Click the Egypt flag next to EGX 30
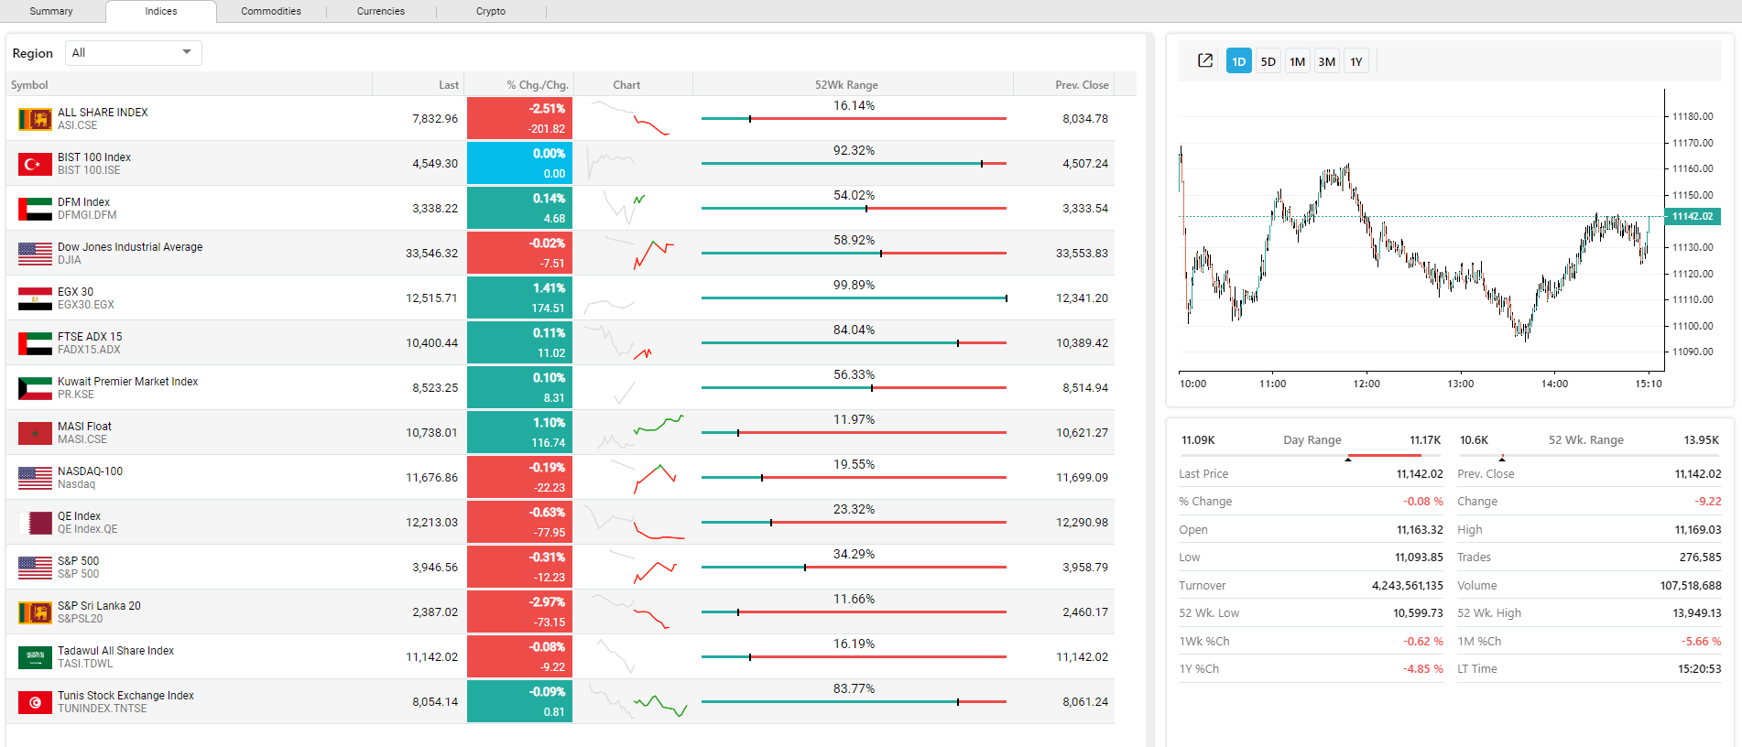 coord(35,298)
